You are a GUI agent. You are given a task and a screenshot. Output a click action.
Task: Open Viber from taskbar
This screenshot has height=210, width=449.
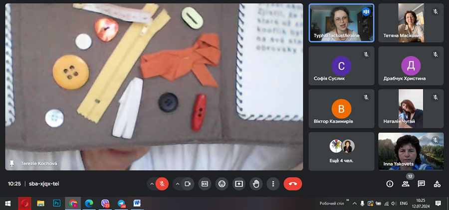[105, 204]
